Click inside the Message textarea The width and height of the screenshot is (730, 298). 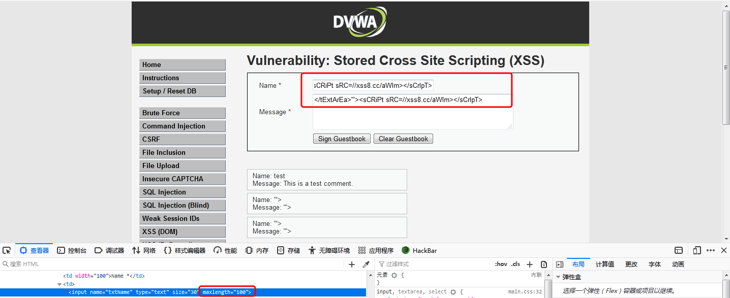point(413,112)
